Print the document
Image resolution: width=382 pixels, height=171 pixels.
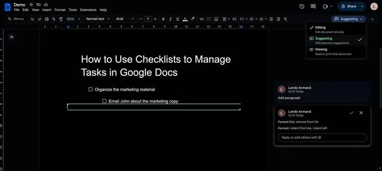tap(47, 19)
